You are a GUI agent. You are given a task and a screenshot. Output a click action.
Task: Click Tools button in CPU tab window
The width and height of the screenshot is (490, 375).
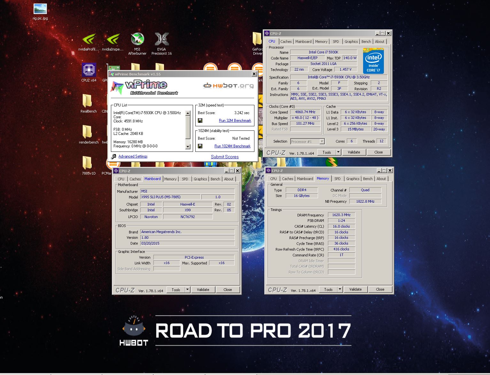tap(327, 152)
